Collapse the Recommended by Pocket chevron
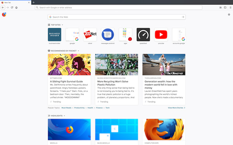 [78, 51]
